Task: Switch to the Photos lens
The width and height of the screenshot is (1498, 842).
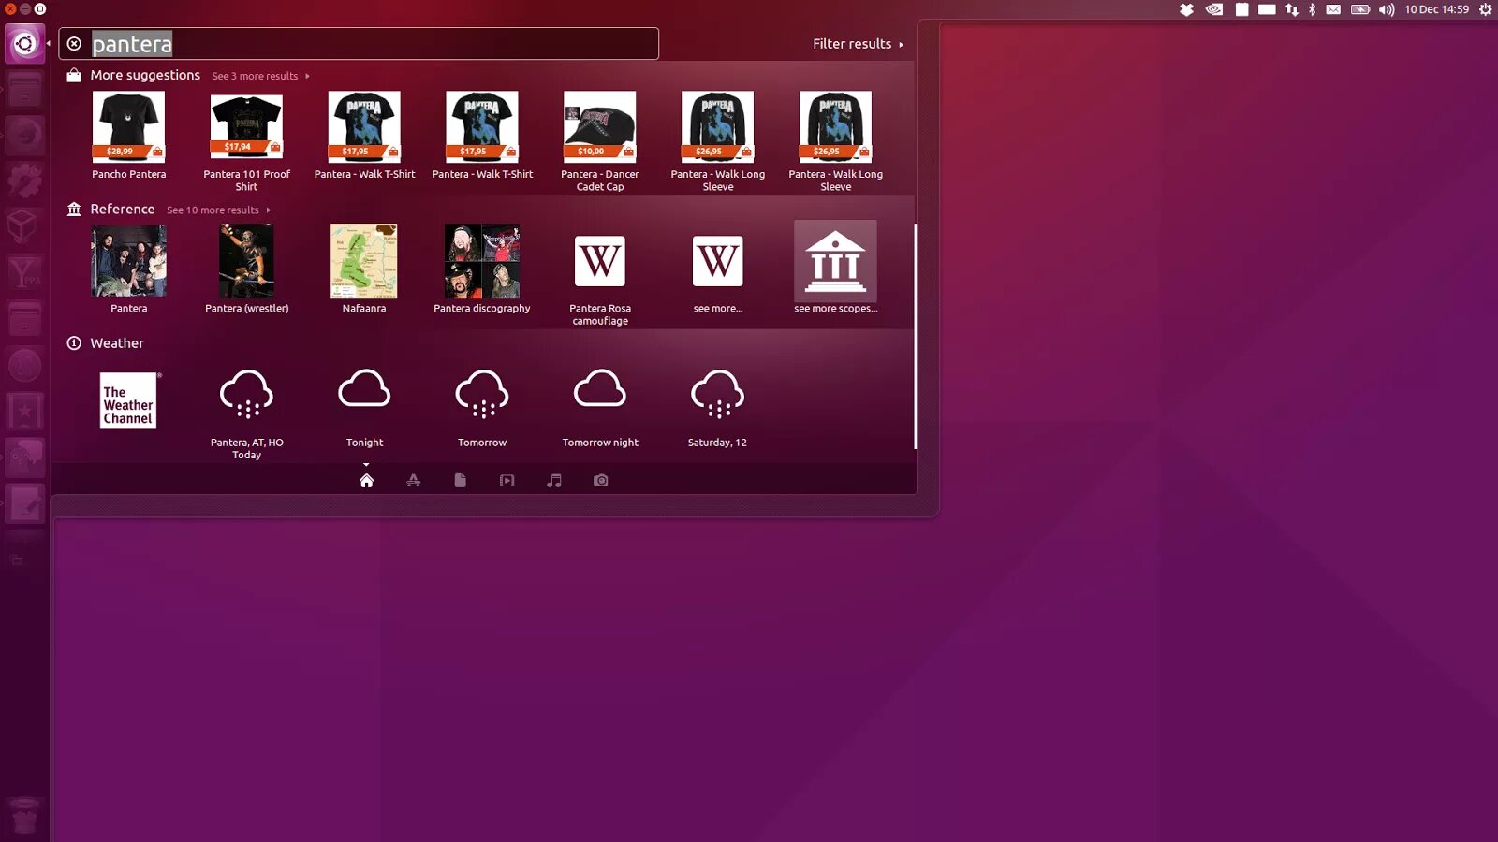Action: click(601, 481)
